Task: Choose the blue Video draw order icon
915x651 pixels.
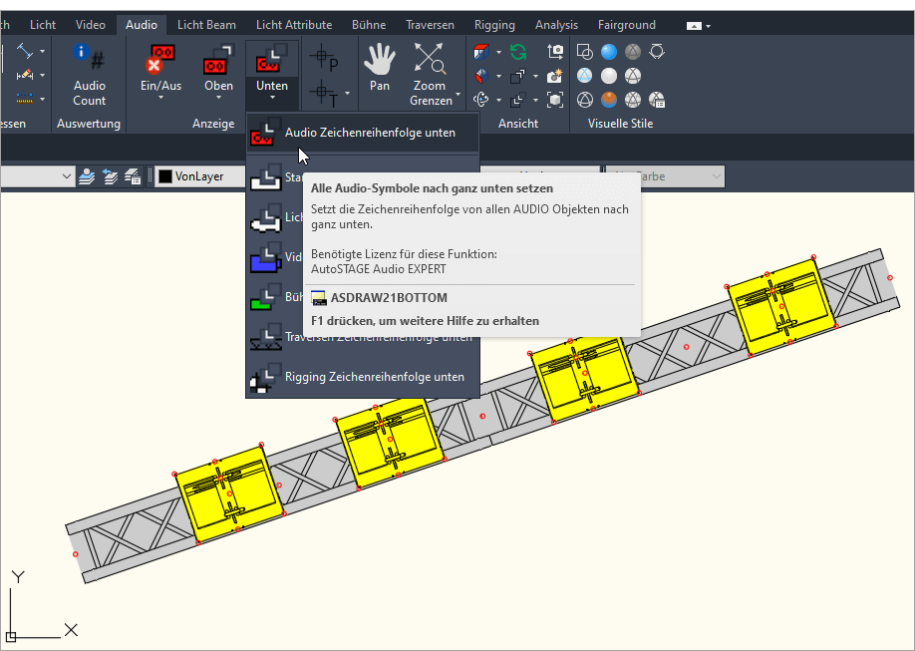Action: pos(267,258)
